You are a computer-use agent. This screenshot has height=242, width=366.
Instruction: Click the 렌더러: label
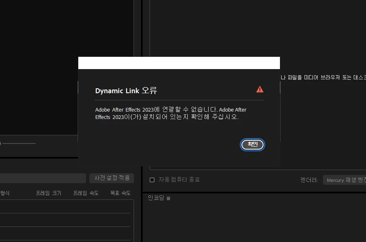point(309,180)
